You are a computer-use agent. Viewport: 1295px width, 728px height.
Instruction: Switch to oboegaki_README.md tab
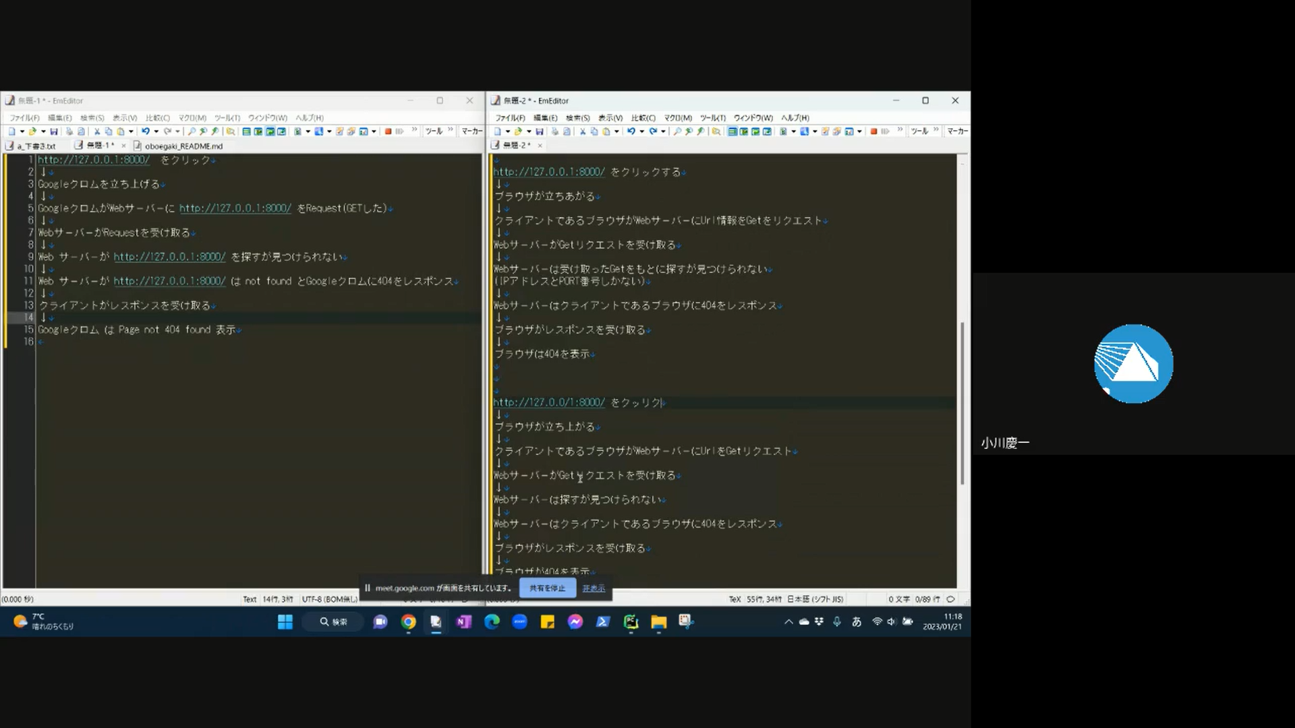(x=183, y=146)
